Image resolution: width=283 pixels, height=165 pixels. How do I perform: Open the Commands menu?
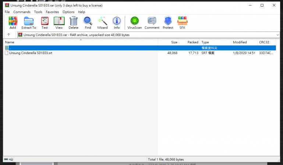22,12
